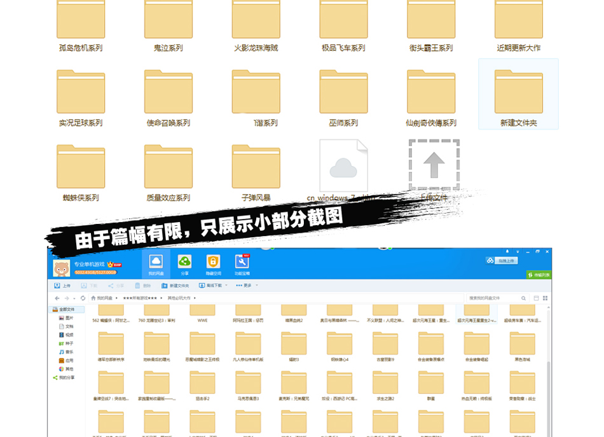Select 视频 category in left sidebar

(69, 335)
